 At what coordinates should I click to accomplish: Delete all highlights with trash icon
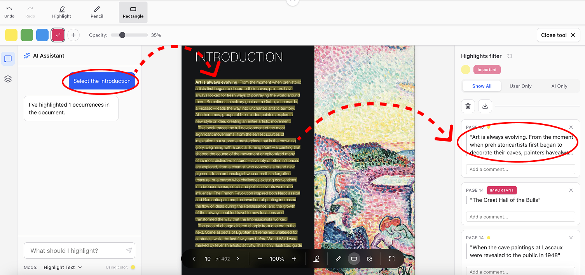coord(468,106)
